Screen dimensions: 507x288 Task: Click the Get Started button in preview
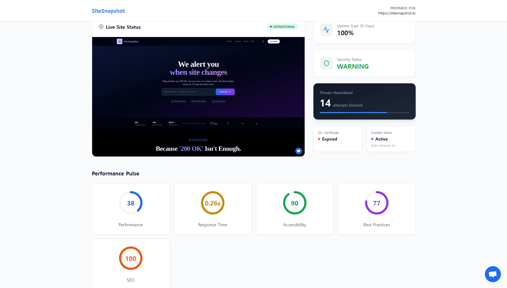(x=273, y=42)
